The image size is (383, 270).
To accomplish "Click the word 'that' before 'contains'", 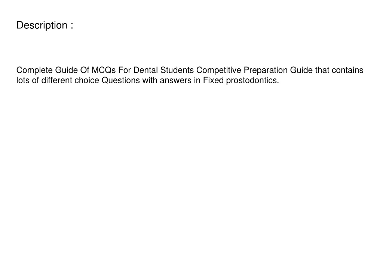I will [322, 70].
